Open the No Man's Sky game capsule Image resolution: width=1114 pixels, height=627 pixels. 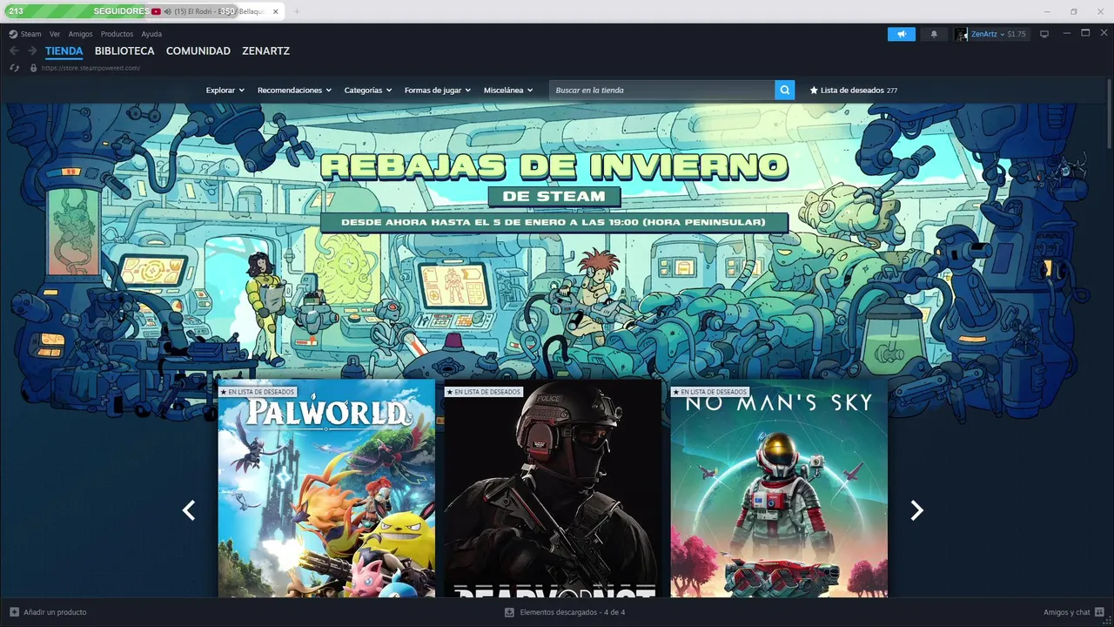(x=779, y=488)
